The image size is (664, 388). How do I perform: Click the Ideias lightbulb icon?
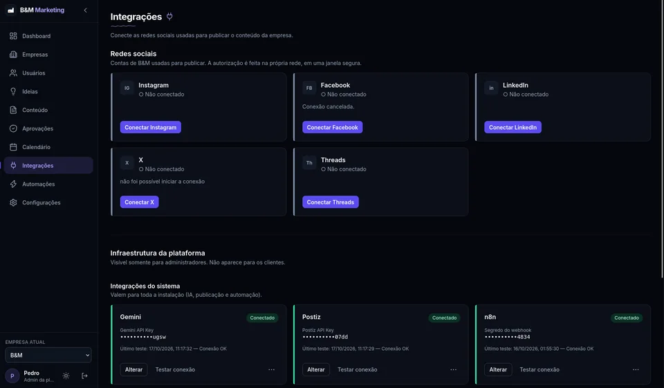tap(14, 91)
